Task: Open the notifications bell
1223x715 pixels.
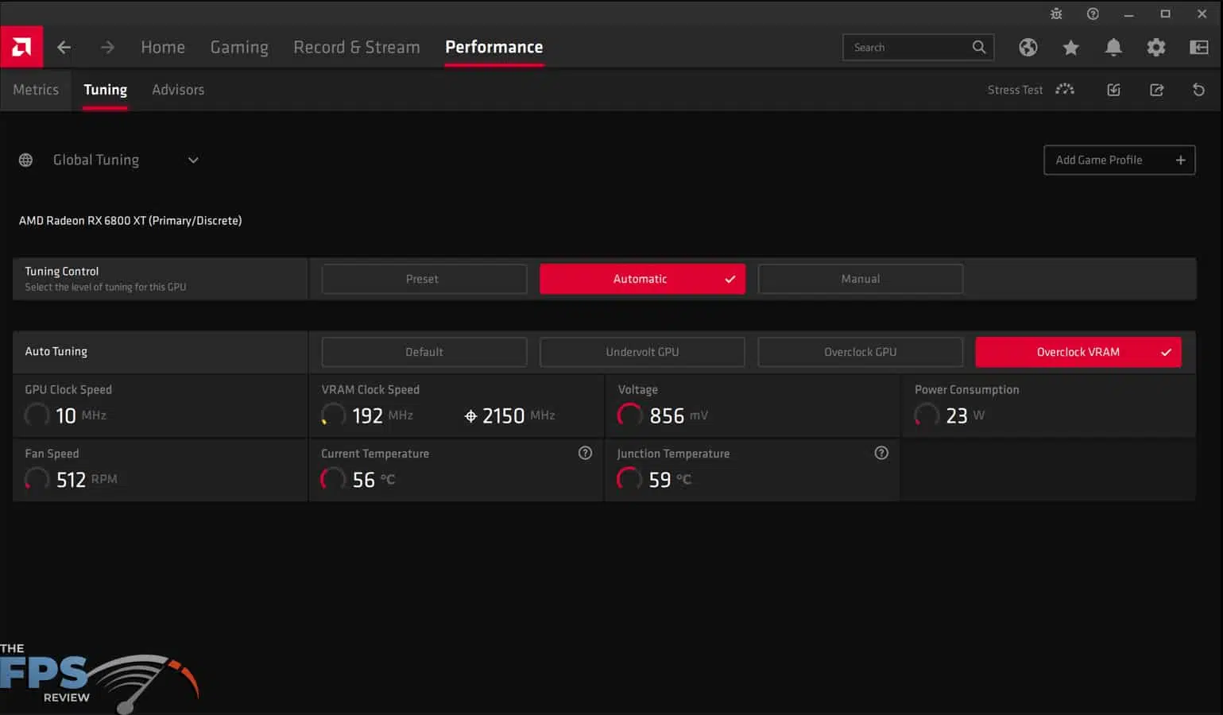Action: tap(1113, 47)
